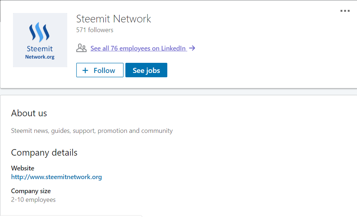Select the 'About us' heading
Screen dimensions: 357x217
29,113
